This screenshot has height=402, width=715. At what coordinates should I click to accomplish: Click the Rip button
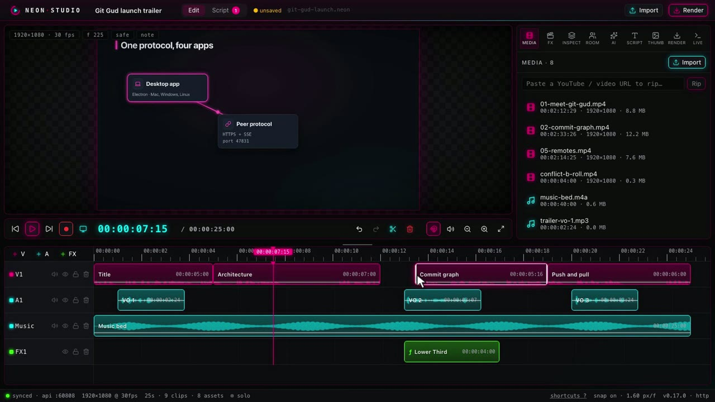point(696,84)
